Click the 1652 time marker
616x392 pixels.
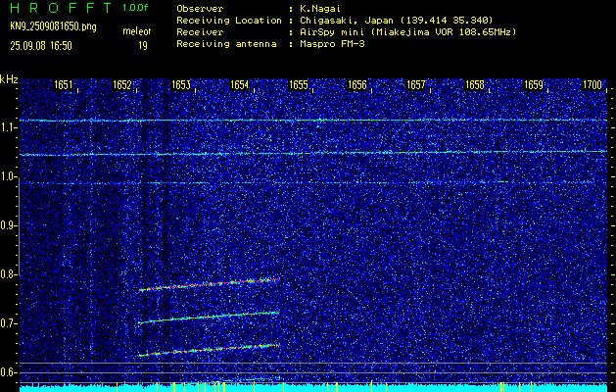(122, 84)
